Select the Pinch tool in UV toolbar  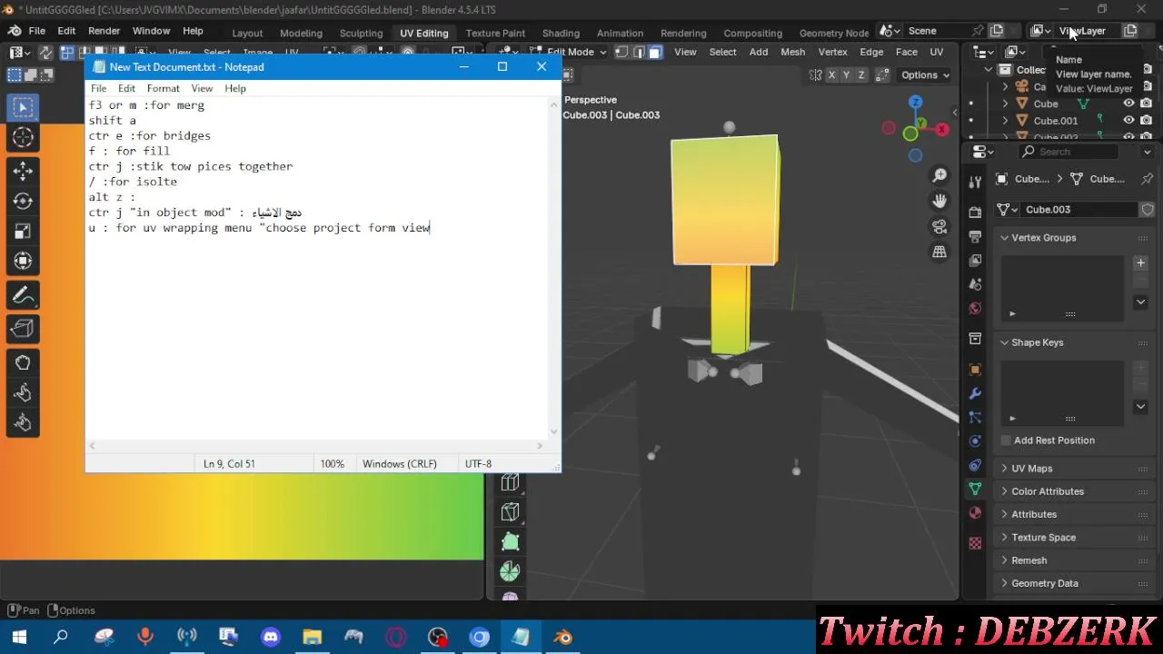[x=23, y=422]
